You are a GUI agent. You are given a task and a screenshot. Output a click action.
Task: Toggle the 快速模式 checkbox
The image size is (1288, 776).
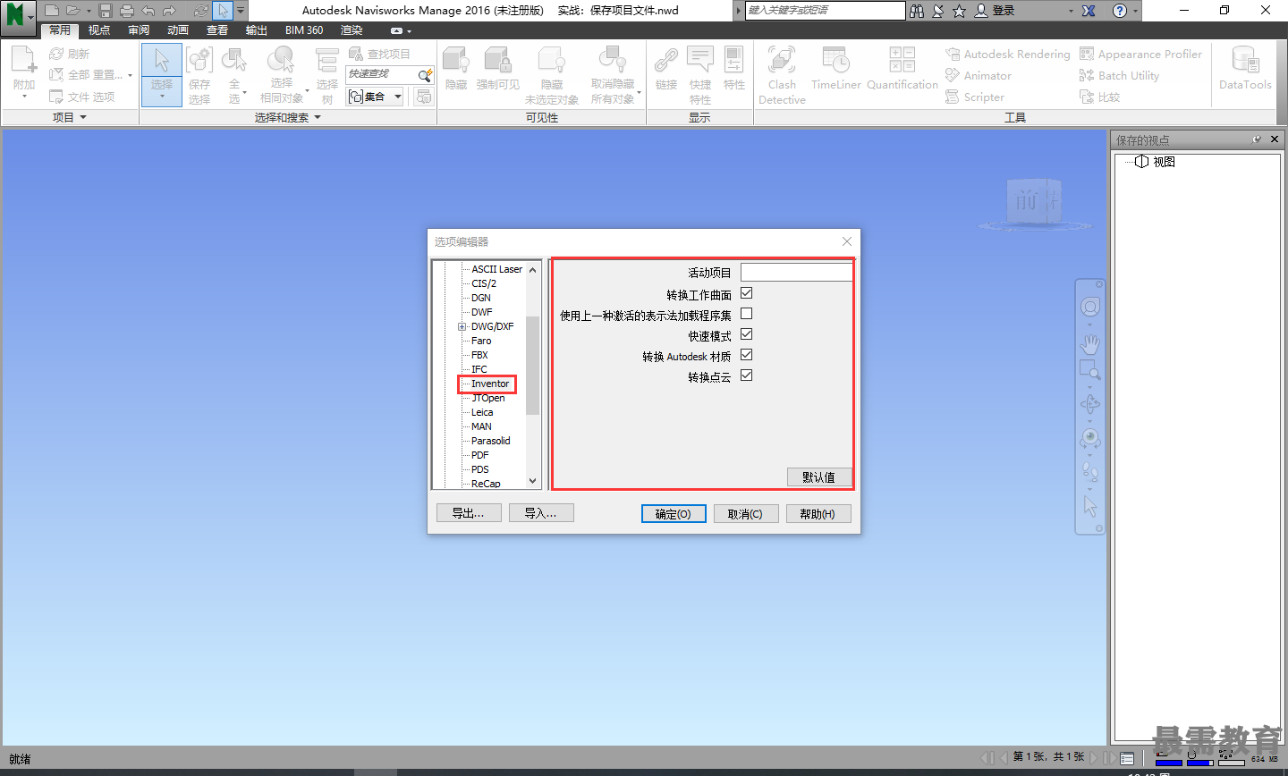747,334
